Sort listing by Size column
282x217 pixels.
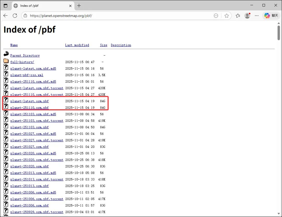pyautogui.click(x=104, y=45)
